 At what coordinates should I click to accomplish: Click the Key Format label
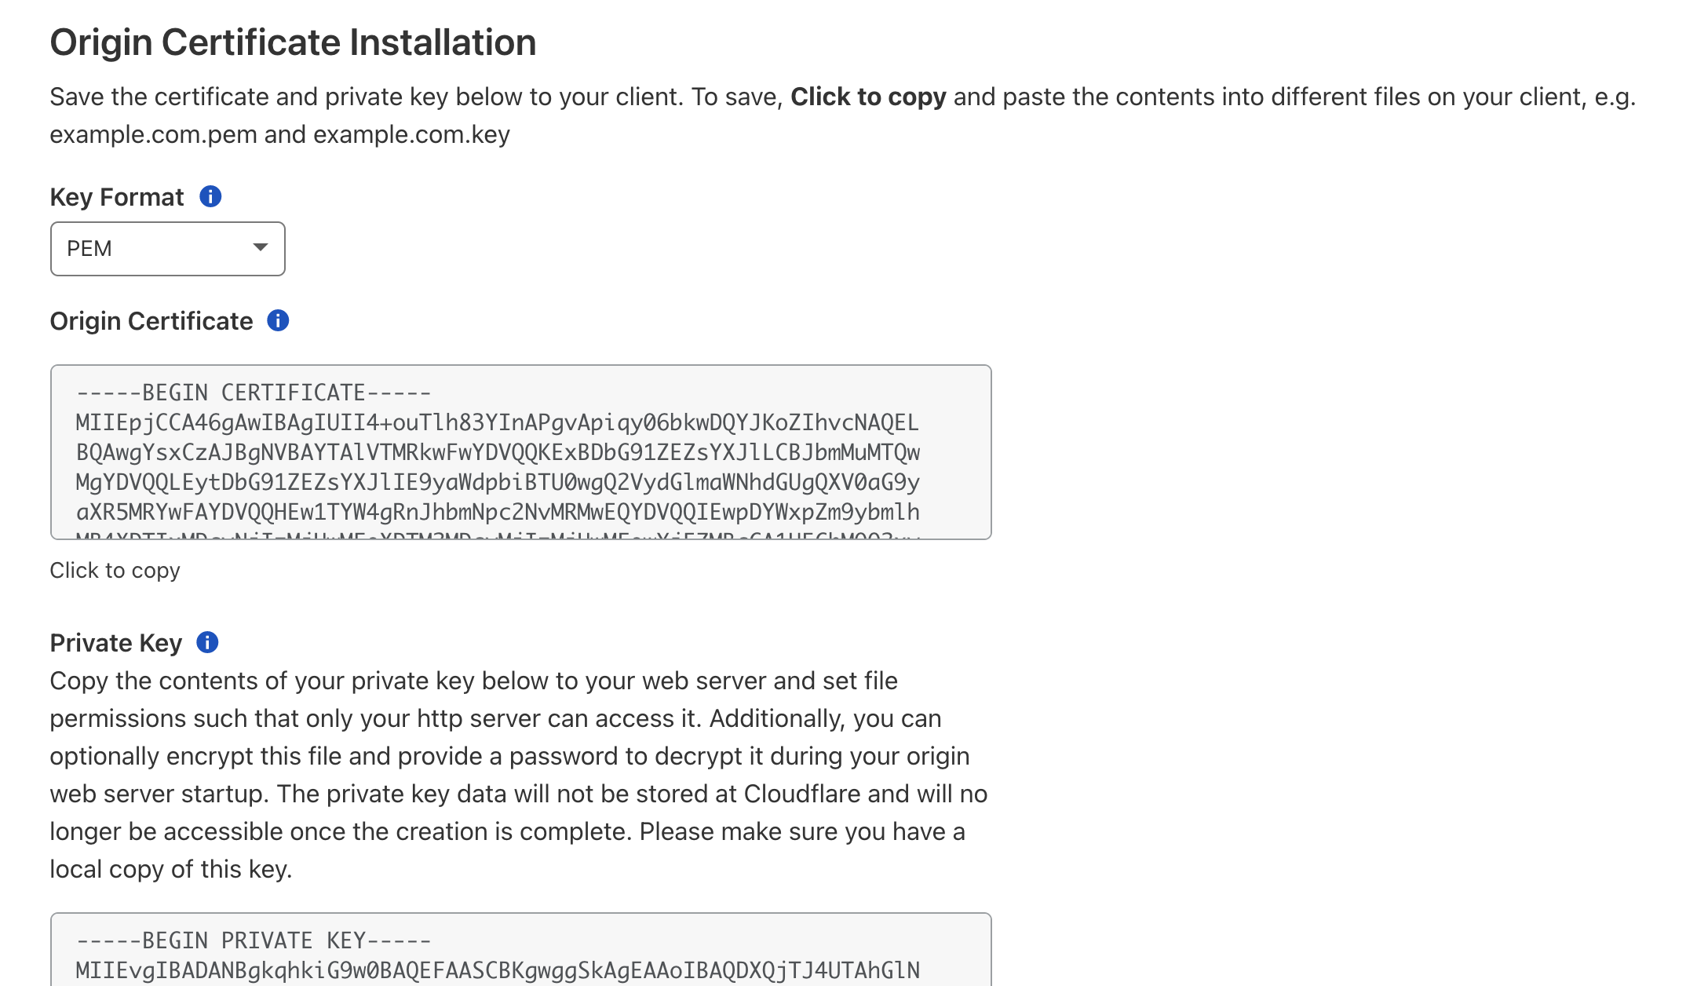pos(117,197)
